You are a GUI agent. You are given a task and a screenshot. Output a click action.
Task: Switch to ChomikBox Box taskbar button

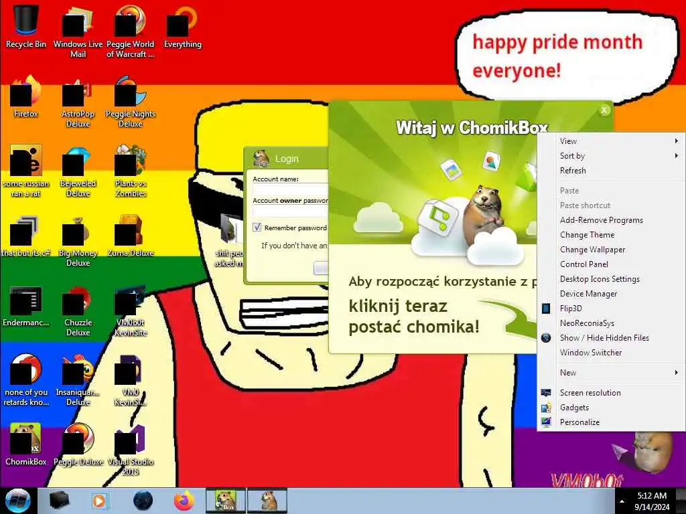226,501
